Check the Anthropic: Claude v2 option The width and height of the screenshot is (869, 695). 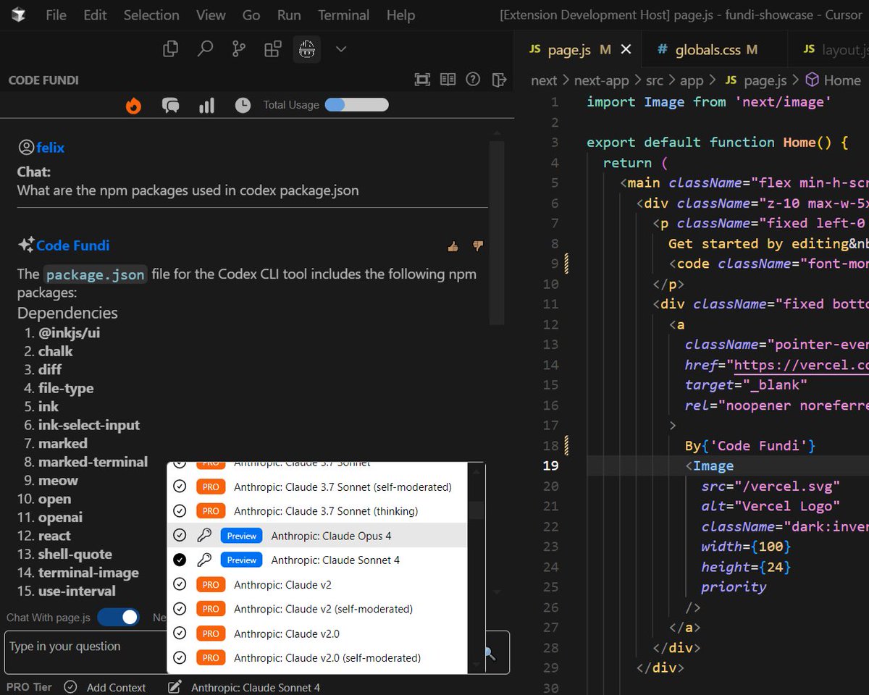tap(180, 584)
